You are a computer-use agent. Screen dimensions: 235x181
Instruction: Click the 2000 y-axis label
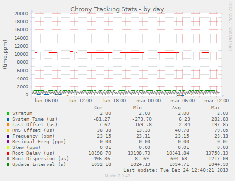point(23,87)
